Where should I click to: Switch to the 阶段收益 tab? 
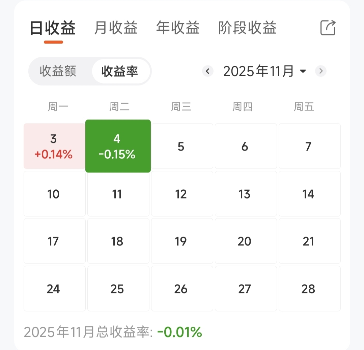pyautogui.click(x=247, y=28)
